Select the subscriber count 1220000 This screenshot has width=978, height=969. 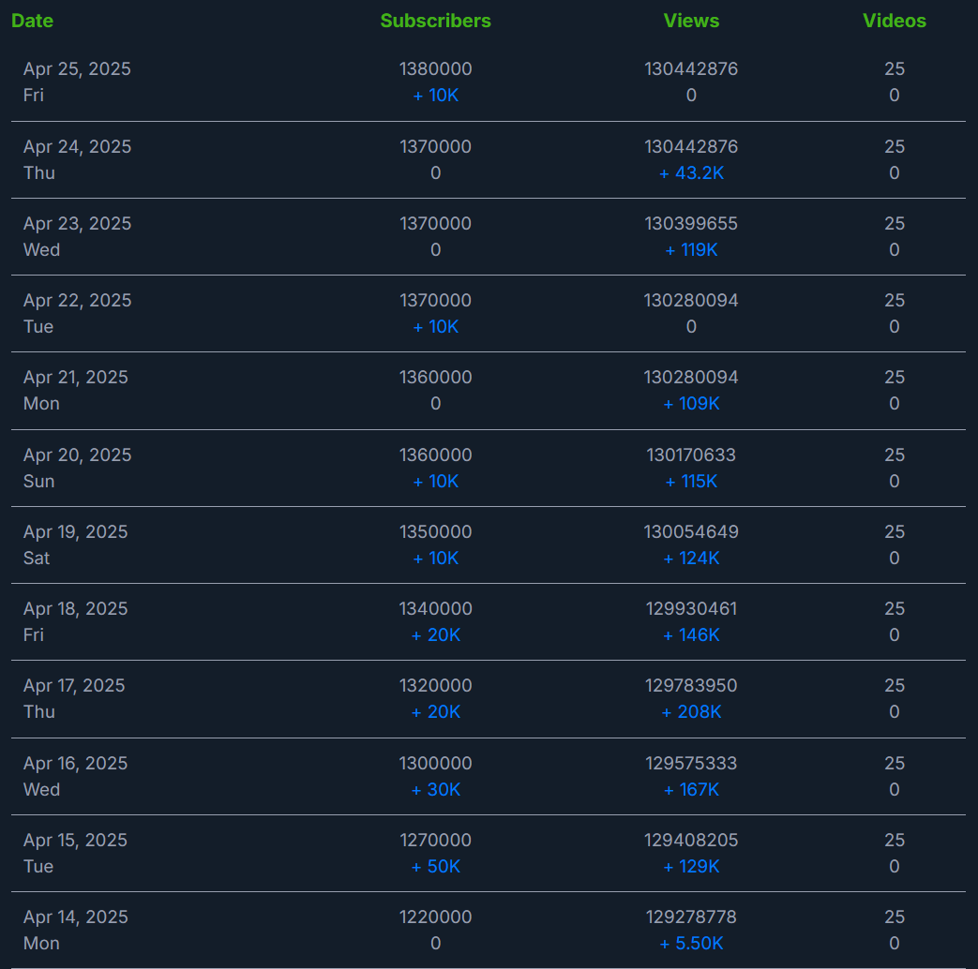(x=435, y=917)
